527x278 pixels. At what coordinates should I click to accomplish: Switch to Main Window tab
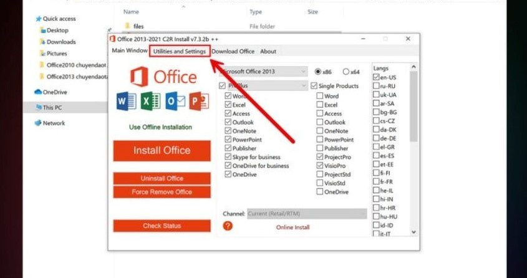[x=130, y=50]
